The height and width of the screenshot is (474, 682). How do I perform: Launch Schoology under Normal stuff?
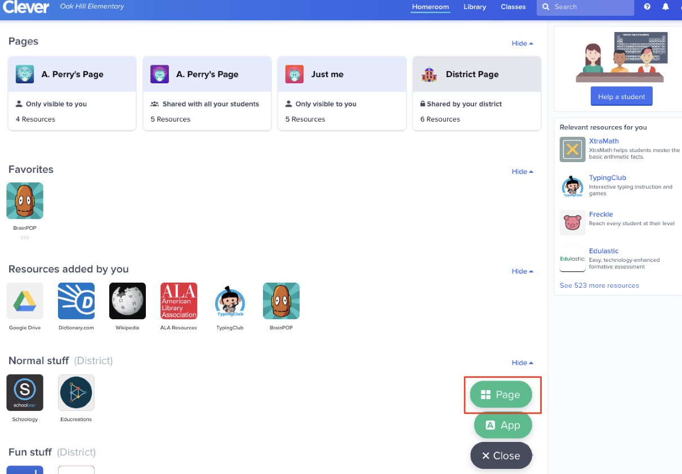pos(24,392)
